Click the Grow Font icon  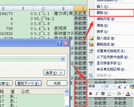[x=120, y=87]
